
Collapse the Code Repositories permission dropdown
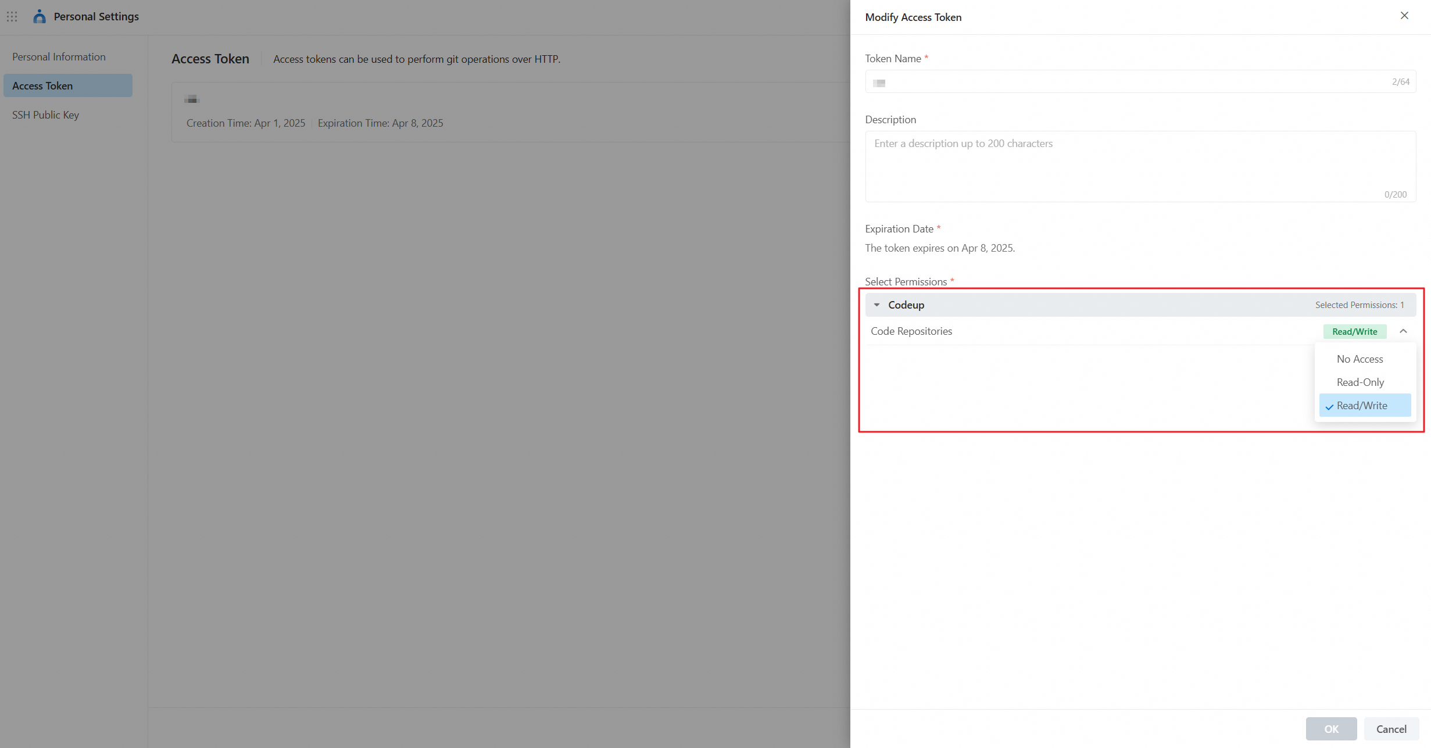pos(1403,331)
